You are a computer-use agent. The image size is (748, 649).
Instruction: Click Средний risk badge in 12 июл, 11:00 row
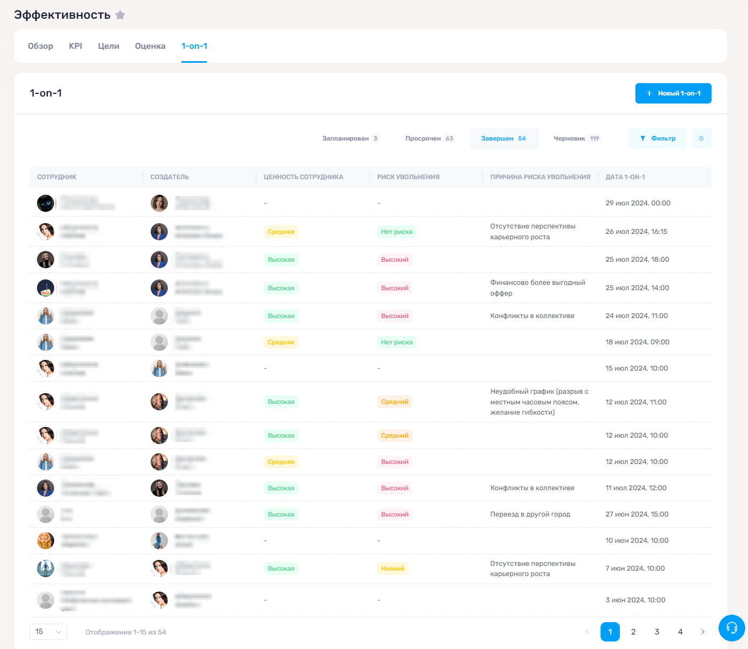(395, 402)
